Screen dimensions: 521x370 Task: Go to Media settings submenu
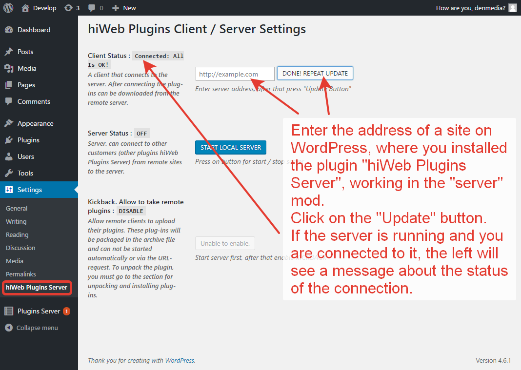point(14,261)
